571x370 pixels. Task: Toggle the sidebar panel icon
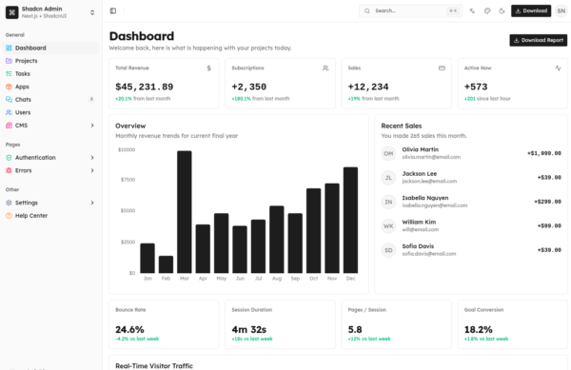[113, 10]
